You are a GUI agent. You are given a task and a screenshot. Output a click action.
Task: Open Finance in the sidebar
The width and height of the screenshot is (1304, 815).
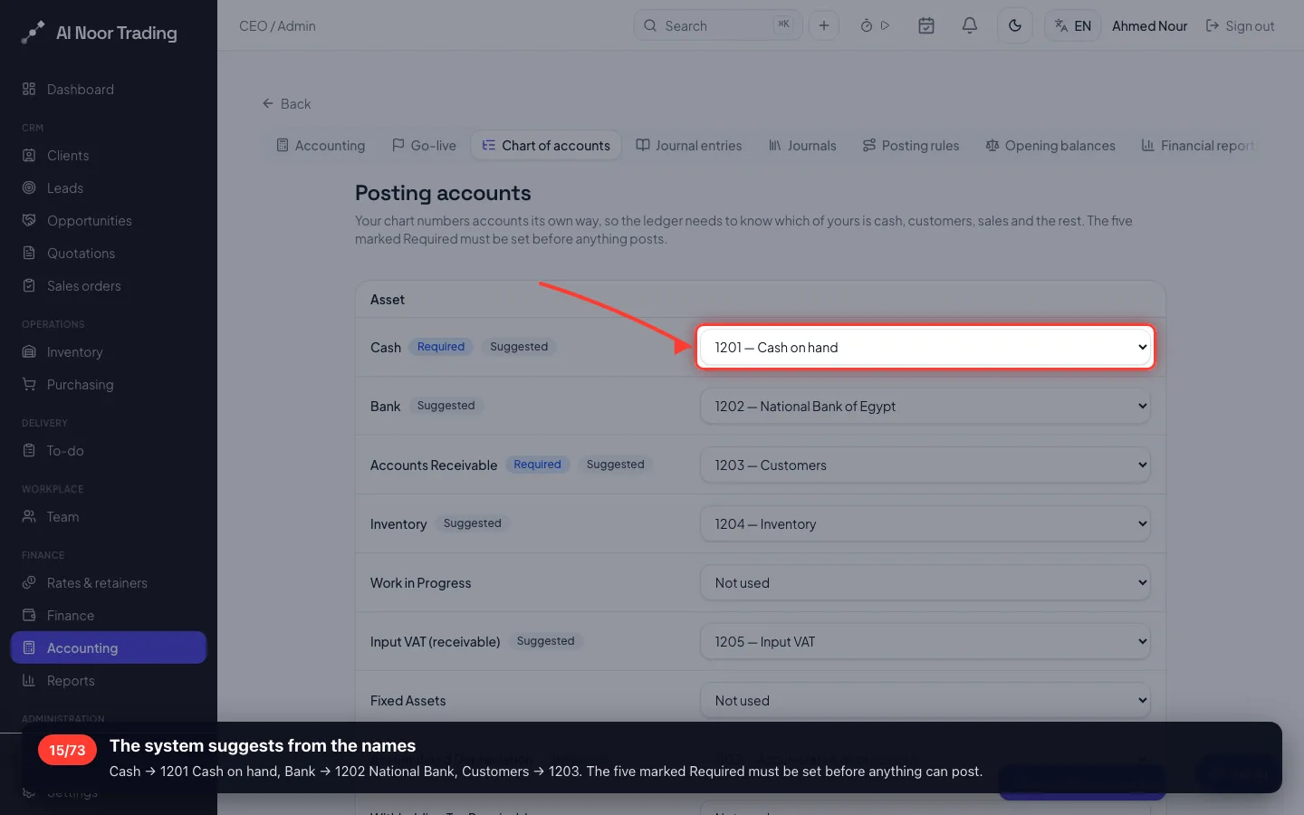(109, 616)
